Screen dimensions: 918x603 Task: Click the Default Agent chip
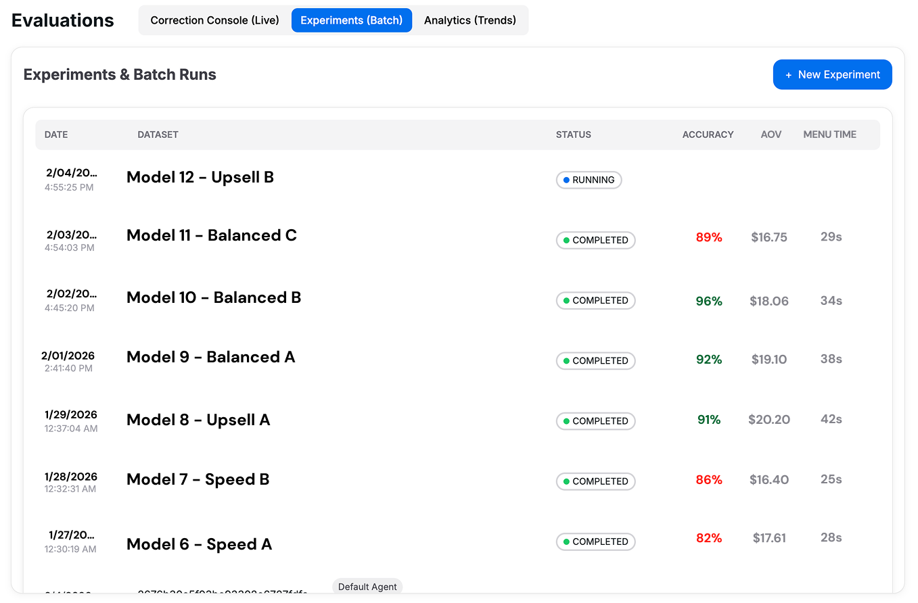coord(367,587)
